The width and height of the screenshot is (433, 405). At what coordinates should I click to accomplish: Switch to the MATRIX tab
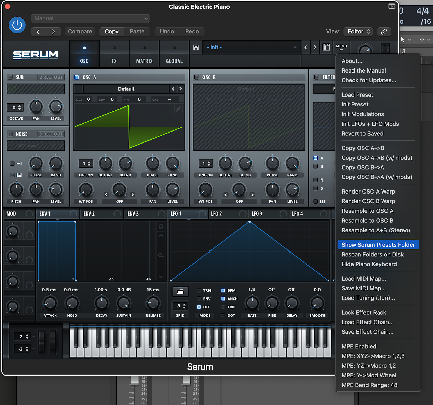[144, 54]
